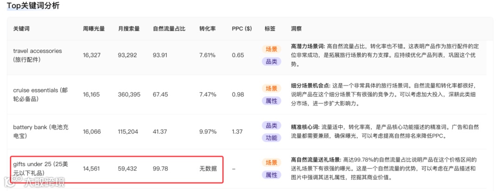Click the 周曝光量 column header
Image resolution: width=500 pixels, height=191 pixels.
coord(94,29)
